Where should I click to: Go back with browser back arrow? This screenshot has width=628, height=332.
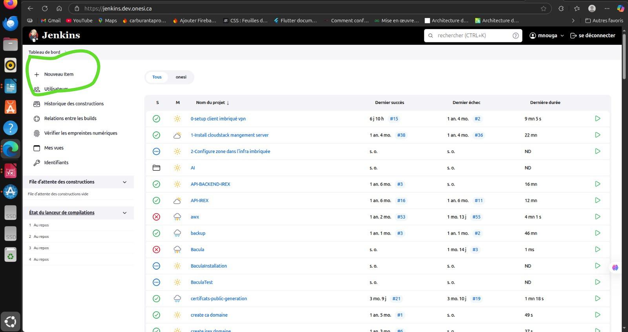coord(30,8)
